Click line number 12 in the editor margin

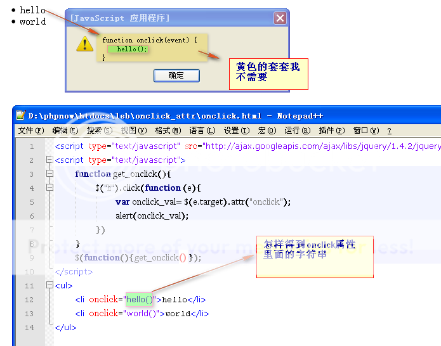29,300
